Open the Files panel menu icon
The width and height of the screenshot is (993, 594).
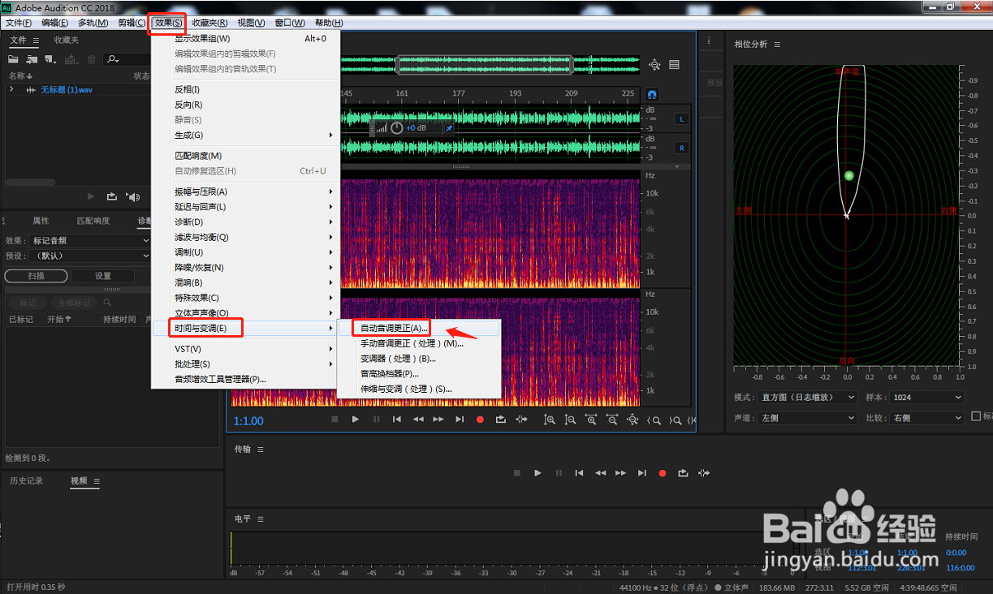point(37,40)
